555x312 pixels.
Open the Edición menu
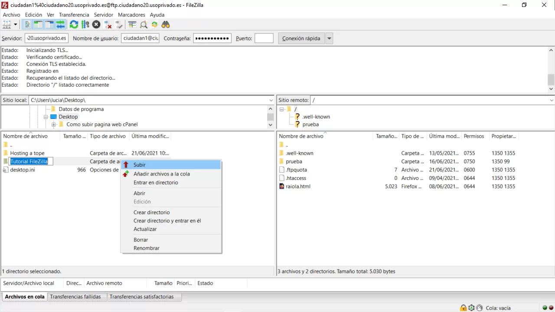pyautogui.click(x=34, y=15)
